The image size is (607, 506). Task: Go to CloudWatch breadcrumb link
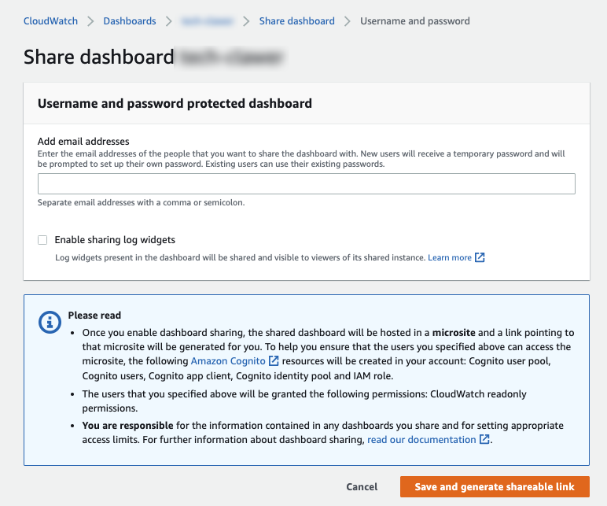tap(51, 21)
